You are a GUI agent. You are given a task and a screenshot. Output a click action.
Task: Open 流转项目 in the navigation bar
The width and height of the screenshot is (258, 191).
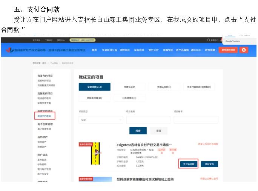click(124, 50)
